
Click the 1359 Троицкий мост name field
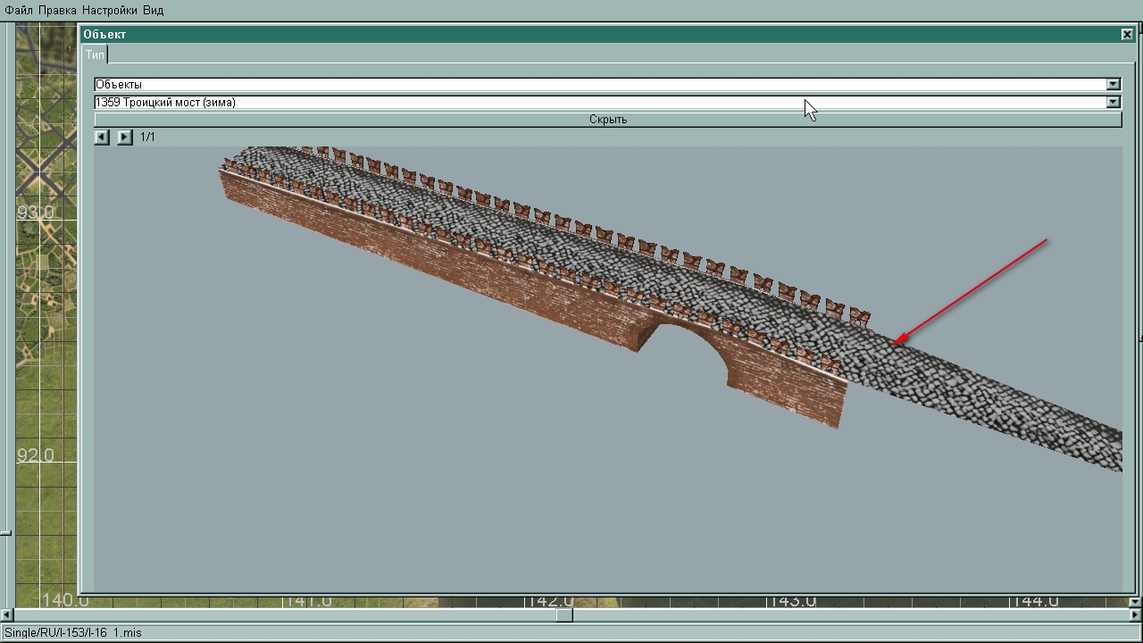coord(598,102)
